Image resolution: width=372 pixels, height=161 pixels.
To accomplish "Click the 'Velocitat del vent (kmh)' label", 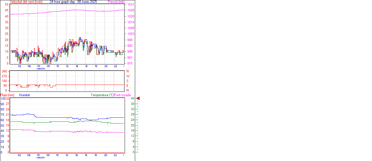I will [26, 2].
